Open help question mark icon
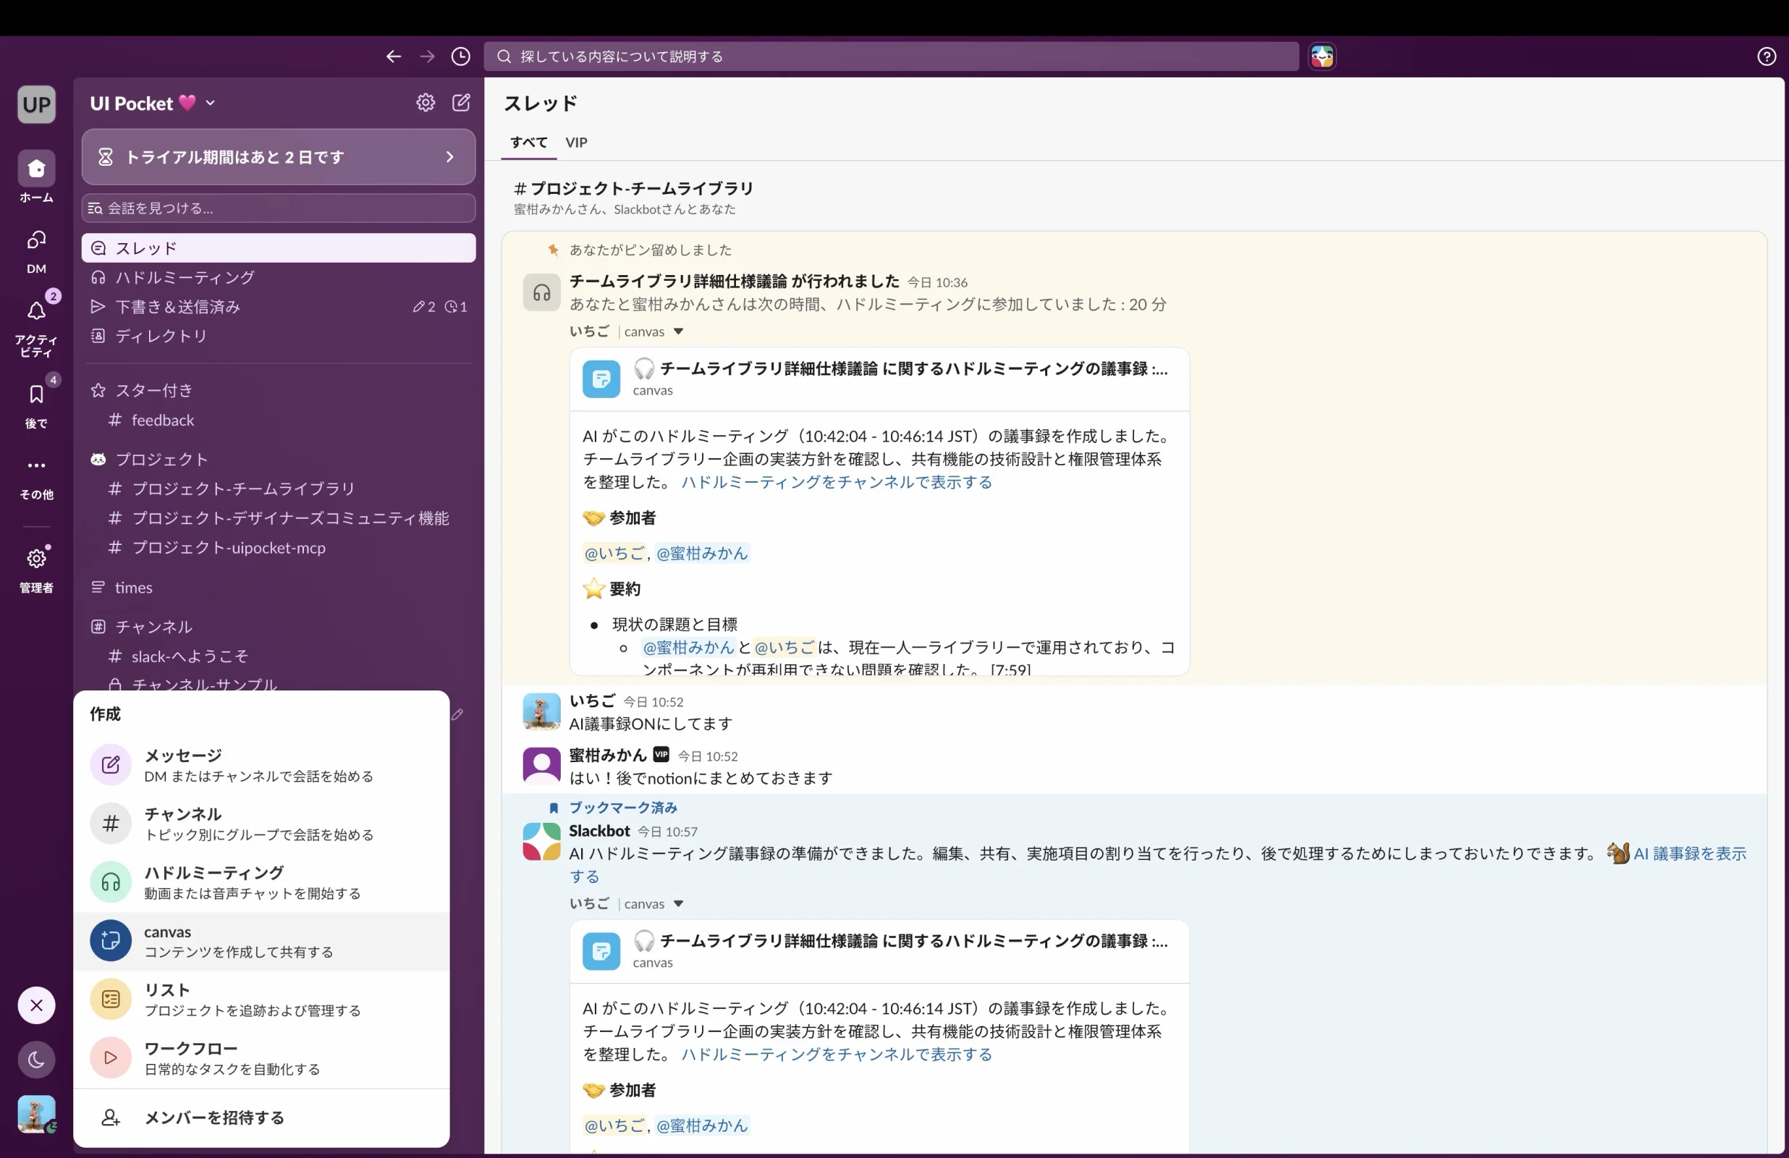The height and width of the screenshot is (1158, 1789). pyautogui.click(x=1767, y=56)
